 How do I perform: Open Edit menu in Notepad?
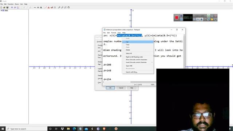coord(108,33)
